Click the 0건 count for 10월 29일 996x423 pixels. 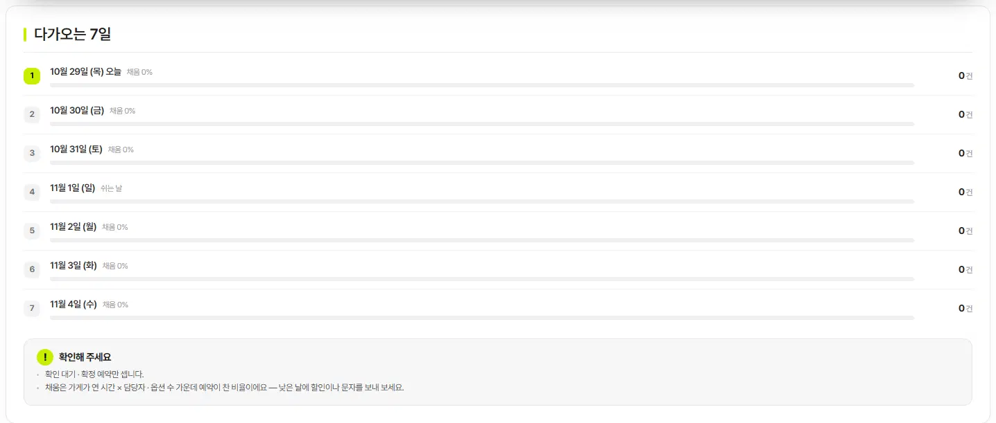(x=965, y=76)
